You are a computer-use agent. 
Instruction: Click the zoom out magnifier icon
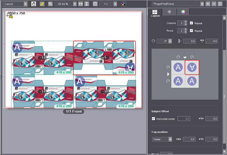coord(50,4)
